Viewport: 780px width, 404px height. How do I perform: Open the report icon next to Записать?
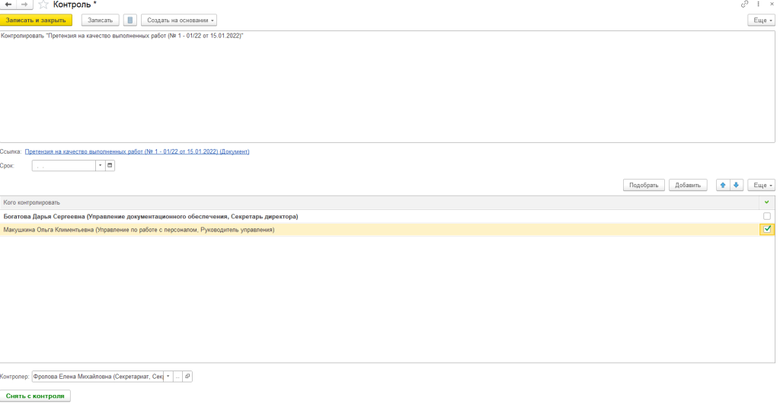pyautogui.click(x=130, y=20)
